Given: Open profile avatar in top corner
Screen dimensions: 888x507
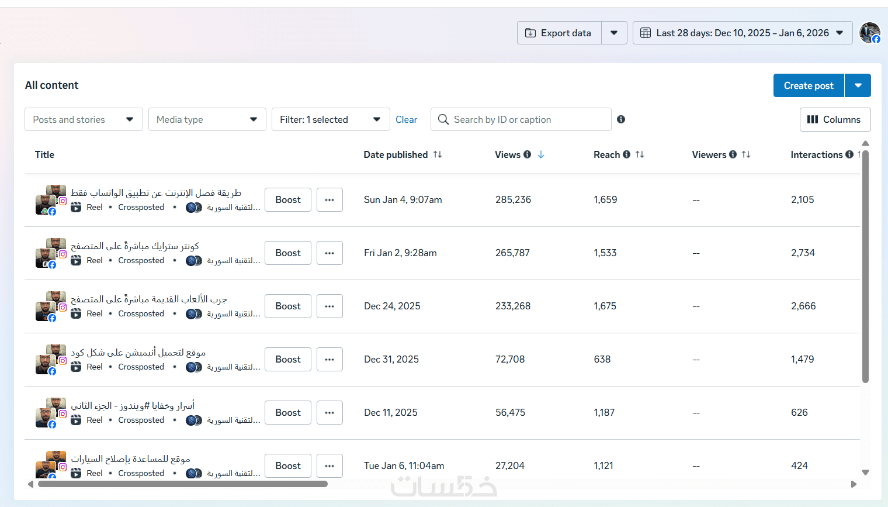Looking at the screenshot, I should click(869, 33).
